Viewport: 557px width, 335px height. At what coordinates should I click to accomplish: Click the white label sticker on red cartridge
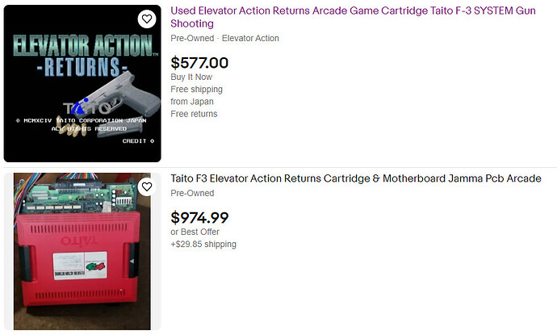coord(80,266)
